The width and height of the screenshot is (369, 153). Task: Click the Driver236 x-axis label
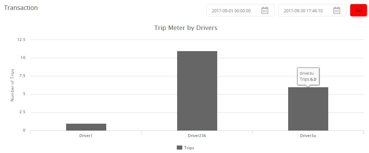coord(197,136)
